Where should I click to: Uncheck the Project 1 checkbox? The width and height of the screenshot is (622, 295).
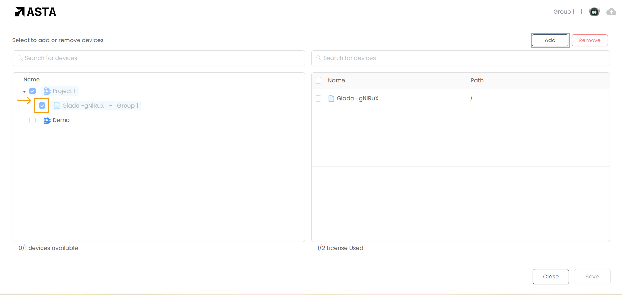pyautogui.click(x=32, y=91)
